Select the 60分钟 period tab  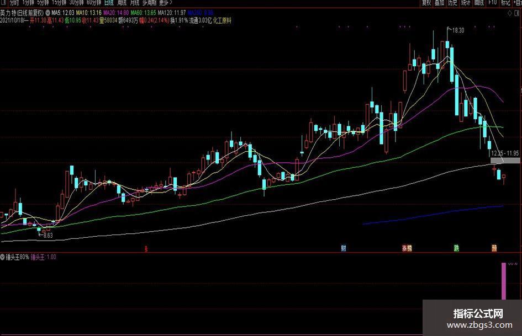(x=93, y=3)
